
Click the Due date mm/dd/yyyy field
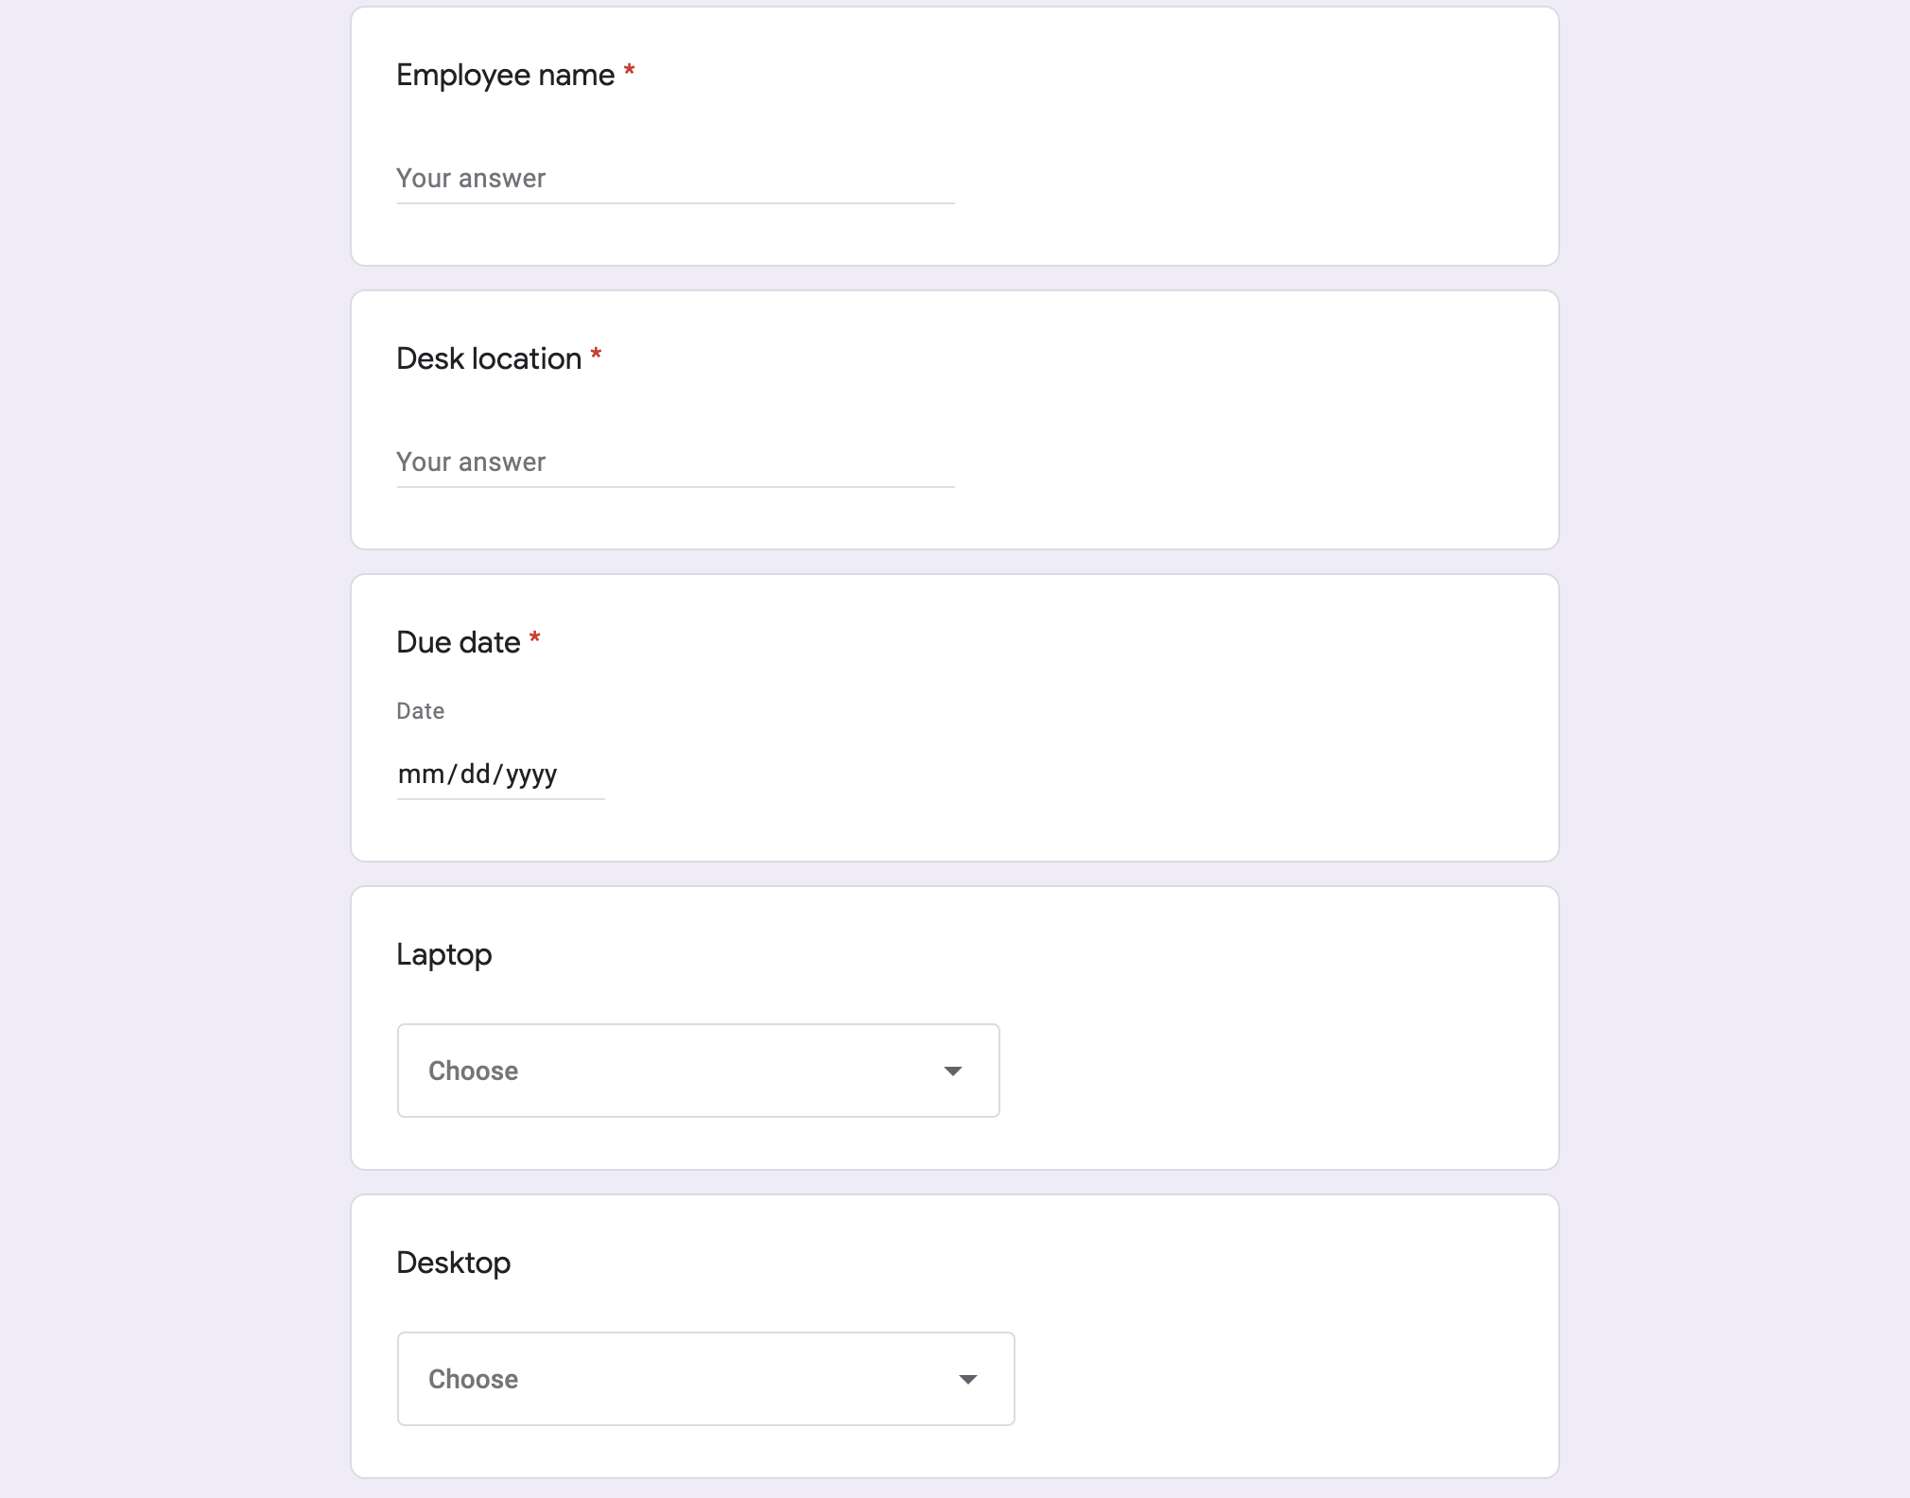[499, 774]
